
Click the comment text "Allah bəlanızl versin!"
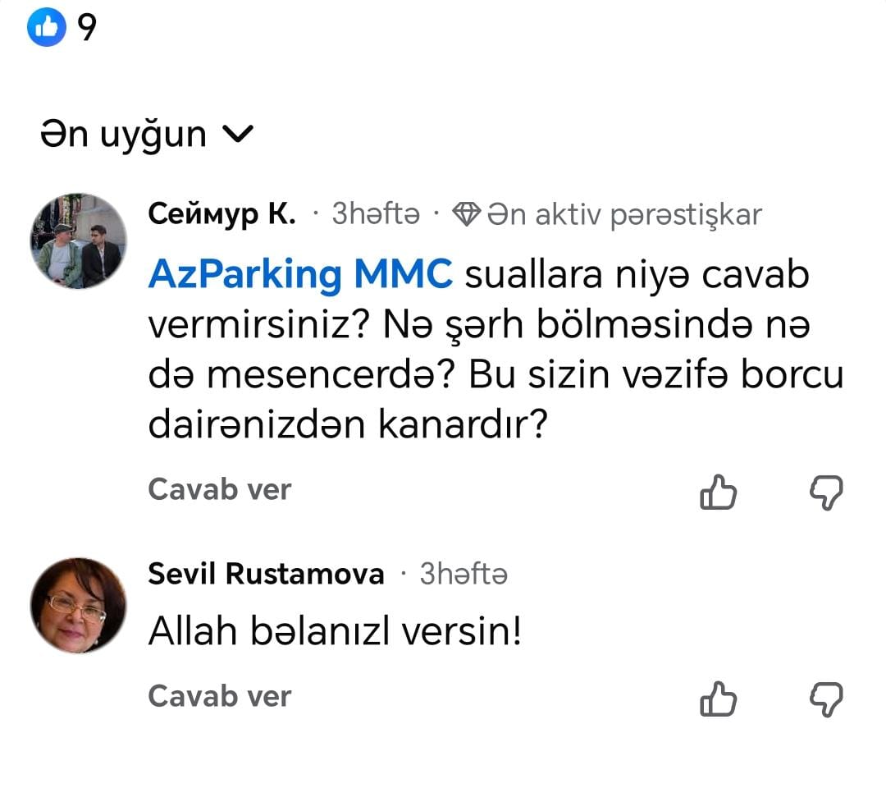point(335,631)
